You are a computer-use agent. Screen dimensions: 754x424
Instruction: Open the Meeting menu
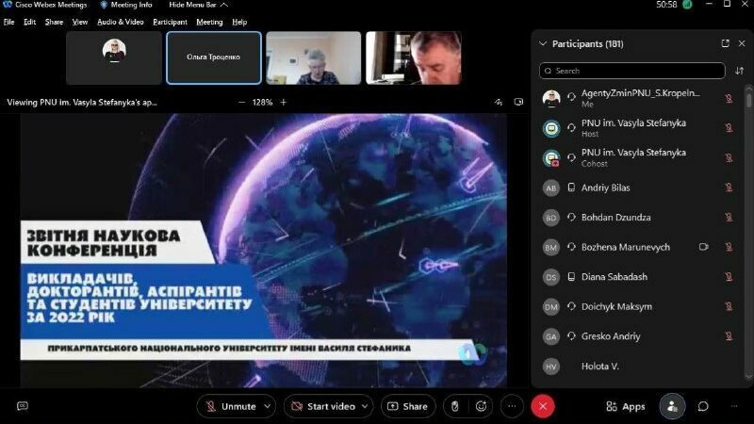point(209,22)
